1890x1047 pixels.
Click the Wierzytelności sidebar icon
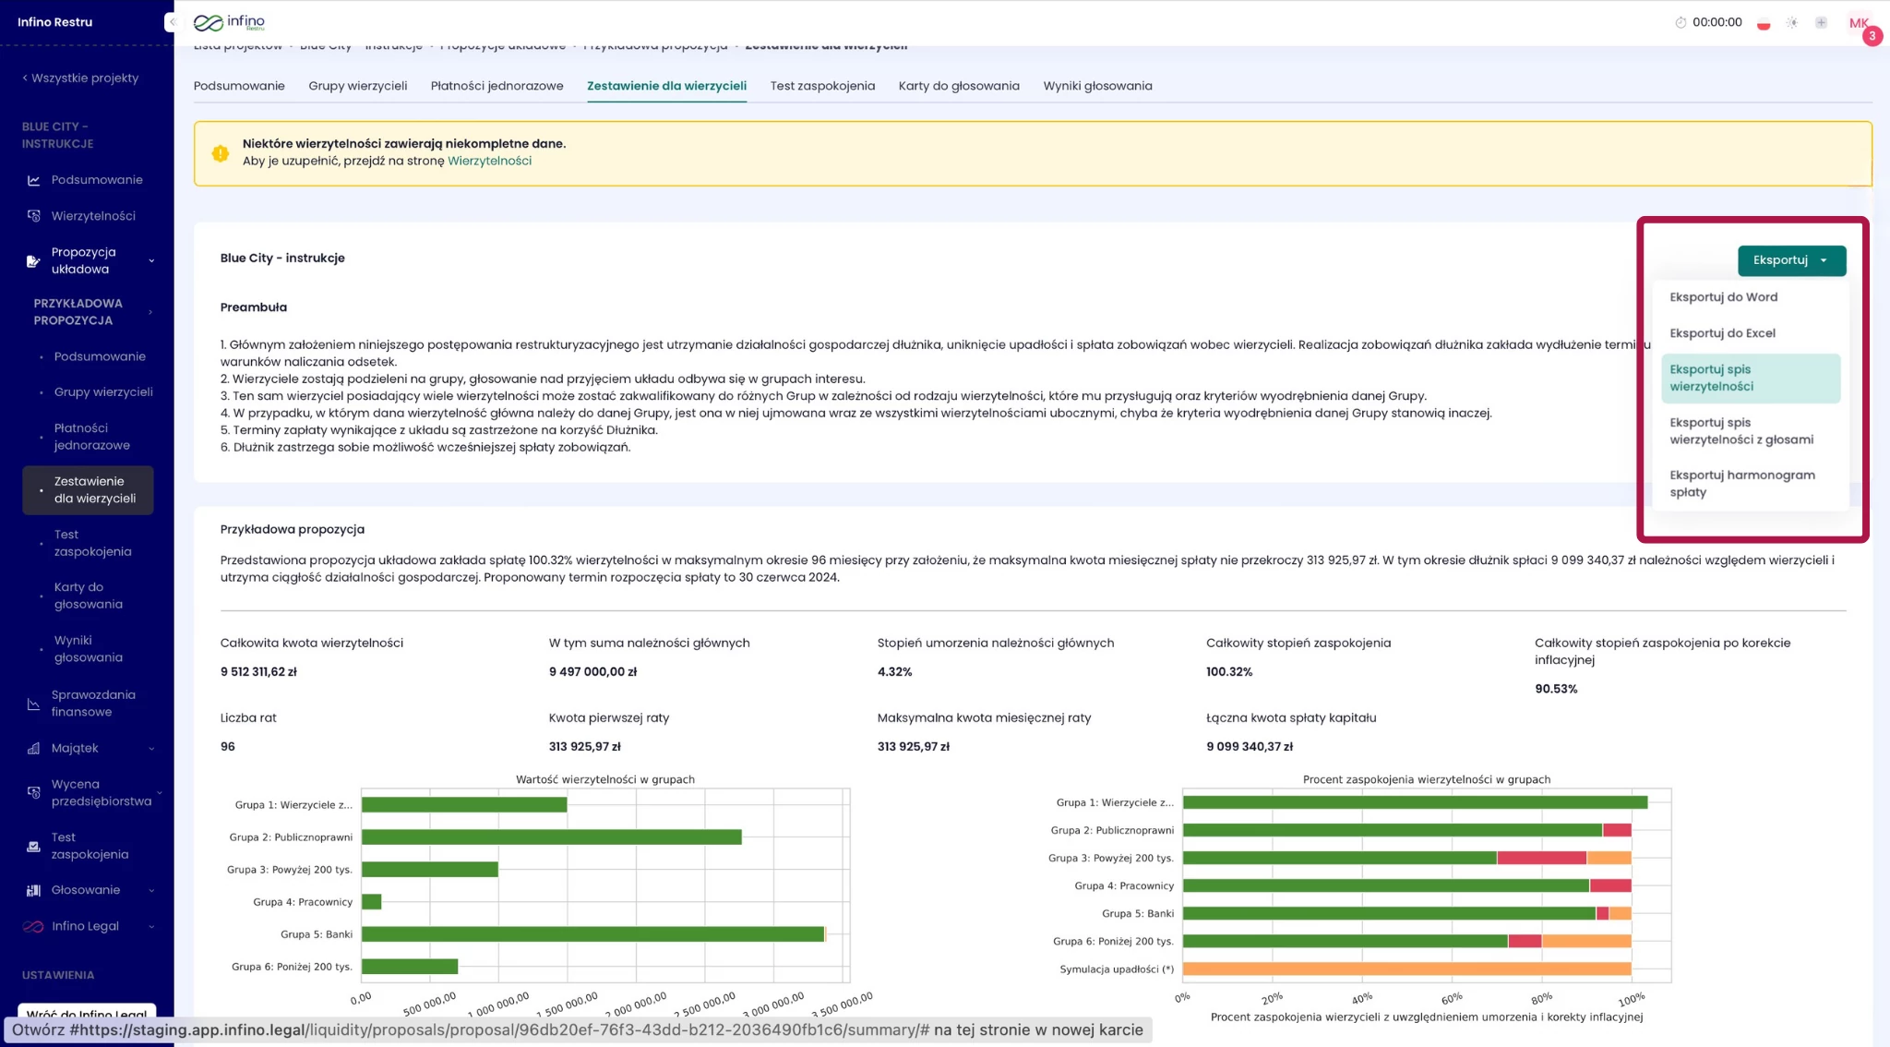click(34, 216)
